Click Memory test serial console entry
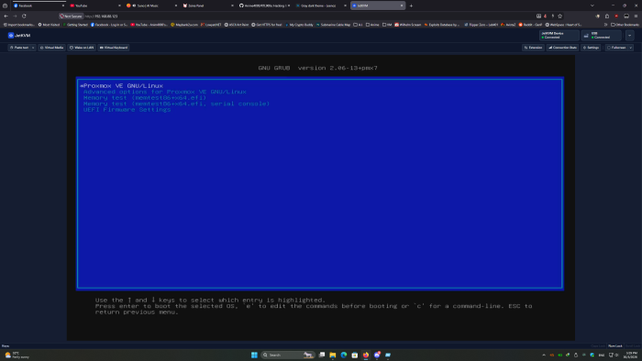 click(176, 104)
